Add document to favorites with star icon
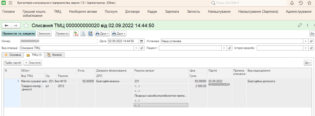 (x=26, y=25)
